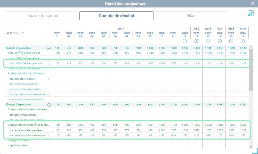The height and width of the screenshot is (154, 258).
Task: Click Produits d'exploitation value 1 080
Action: coord(150,48)
